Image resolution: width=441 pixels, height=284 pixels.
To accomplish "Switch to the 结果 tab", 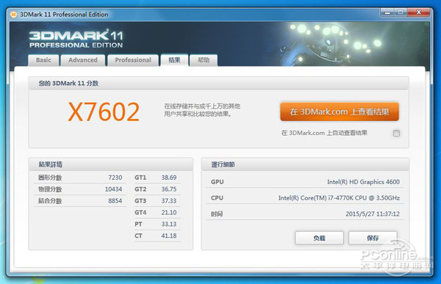I will click(x=174, y=60).
